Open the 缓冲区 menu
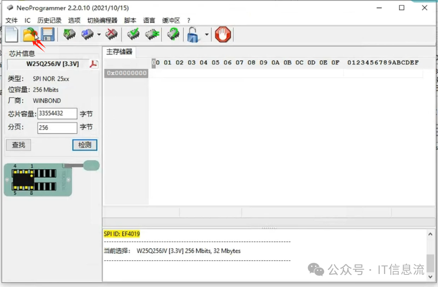Viewport: 438px width, 287px height. point(171,20)
